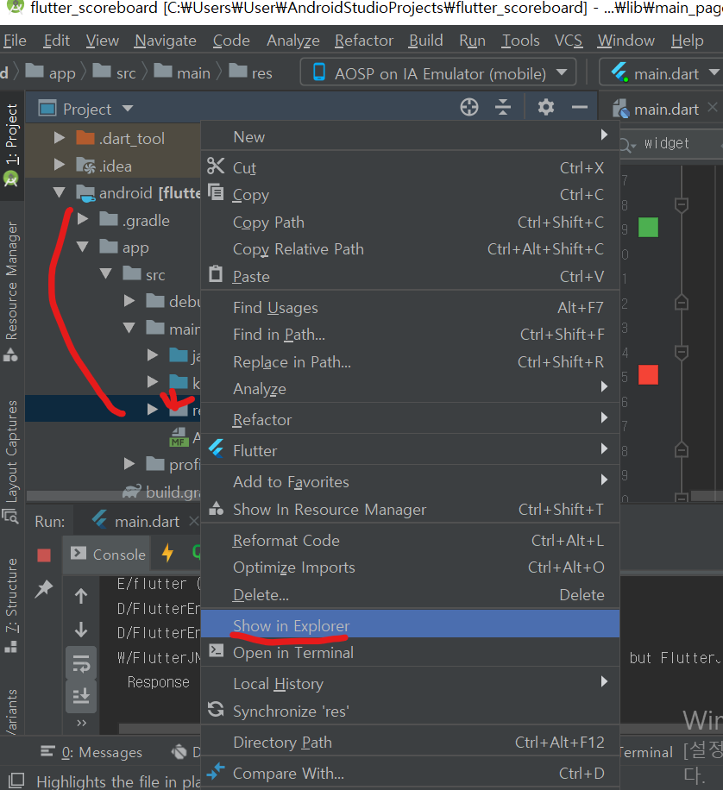The image size is (723, 790).
Task: Collapse the src folder in the tree
Action: point(106,273)
